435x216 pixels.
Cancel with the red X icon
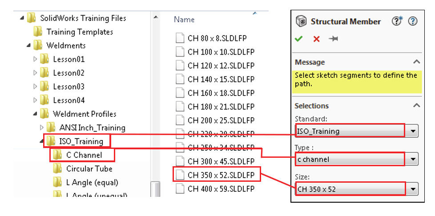pyautogui.click(x=316, y=39)
